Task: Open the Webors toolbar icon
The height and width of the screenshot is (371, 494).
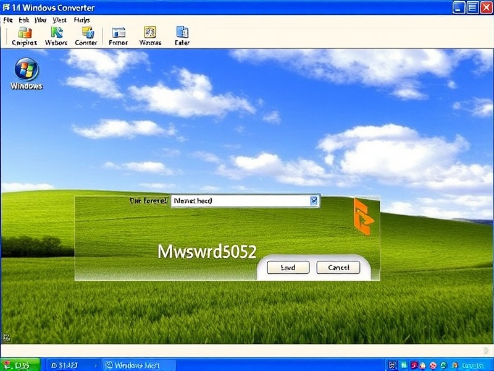Action: click(56, 36)
